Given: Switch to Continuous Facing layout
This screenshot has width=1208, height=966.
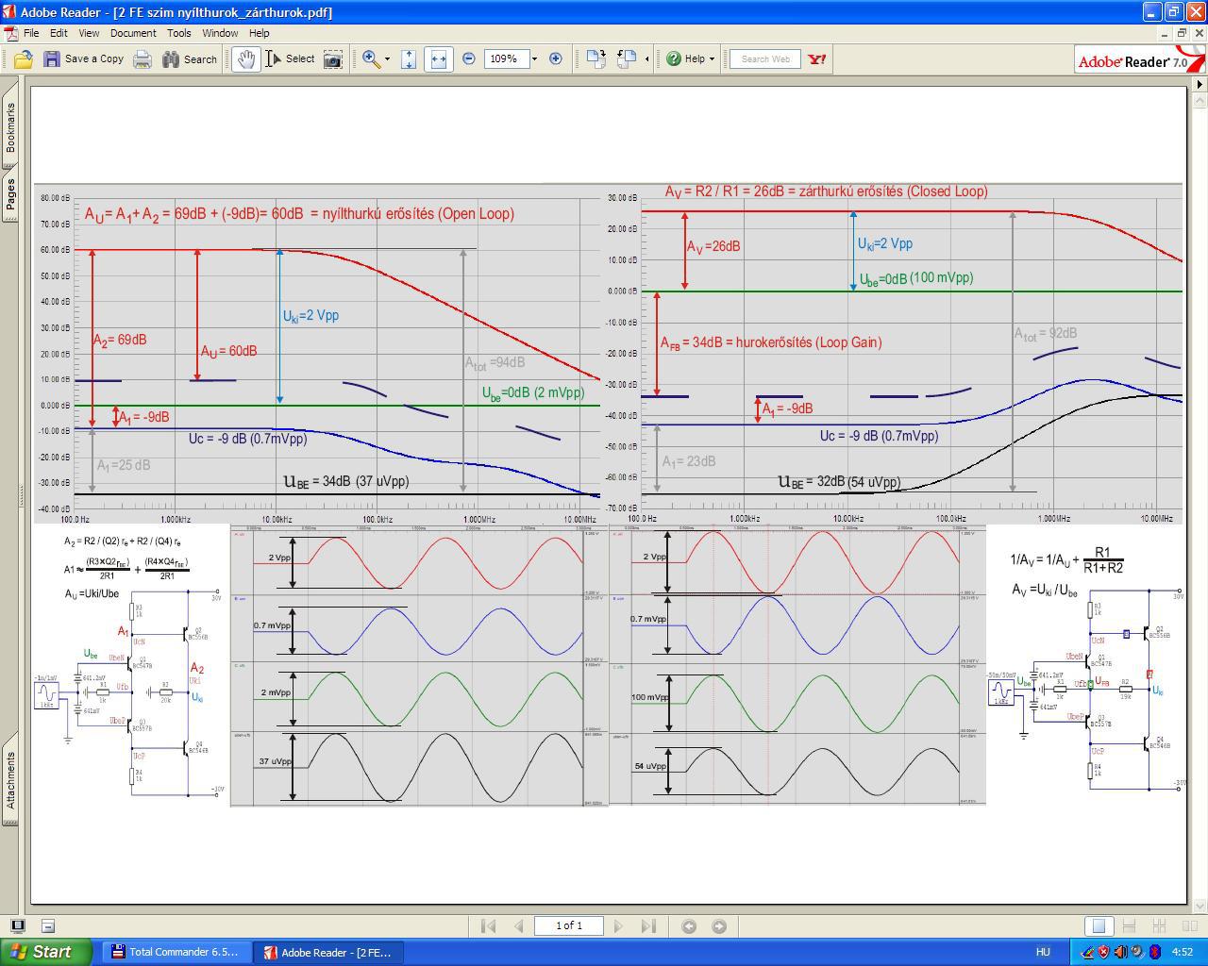Looking at the screenshot, I should point(1160,926).
